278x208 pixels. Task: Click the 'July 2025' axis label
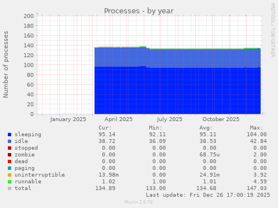[x=169, y=119]
